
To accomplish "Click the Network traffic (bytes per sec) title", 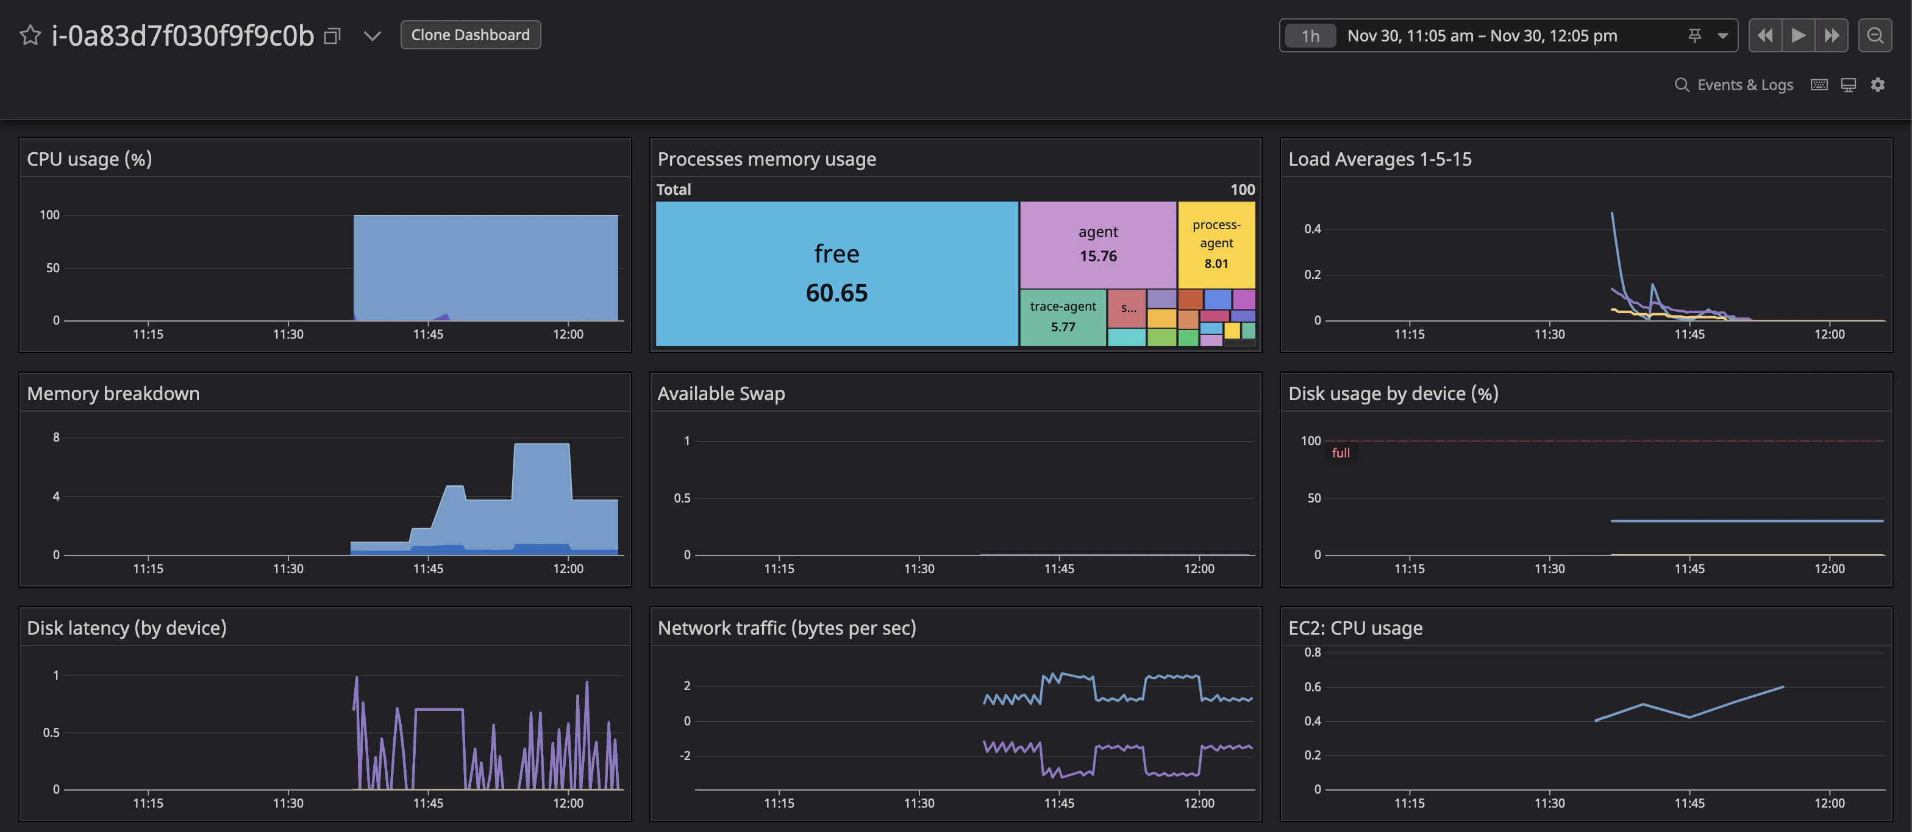I will (787, 627).
